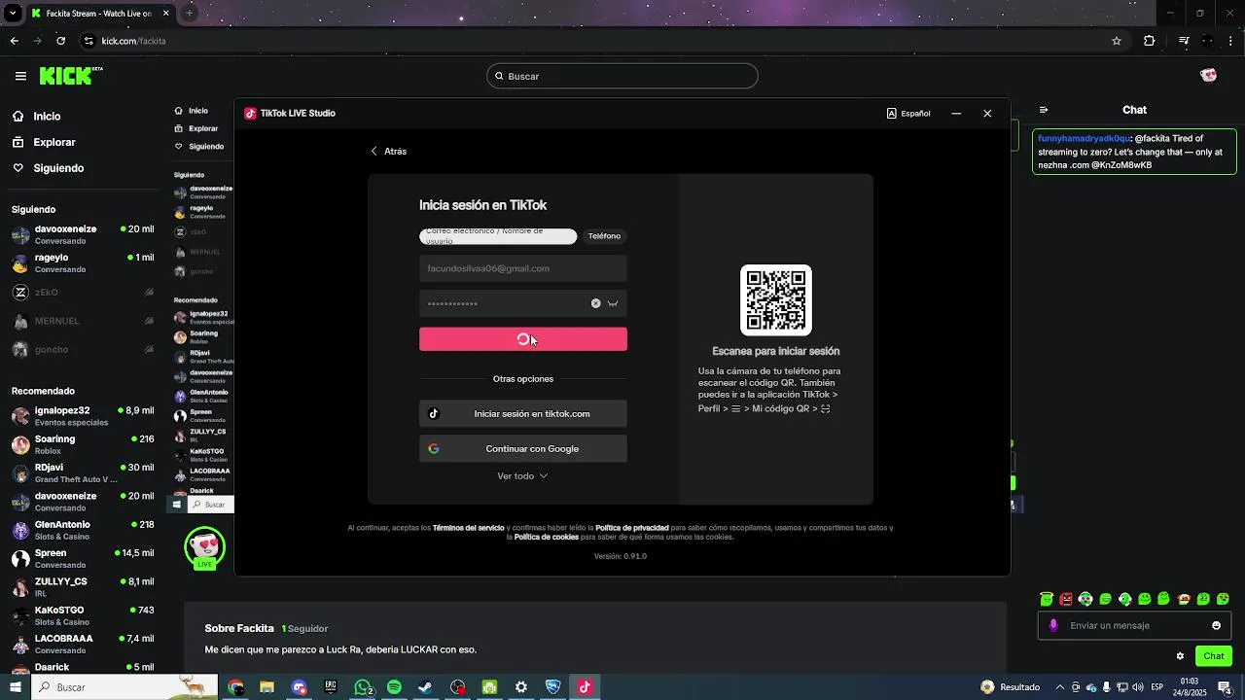Open the Windows Start menu
Screen dimensions: 1245x700
15,687
